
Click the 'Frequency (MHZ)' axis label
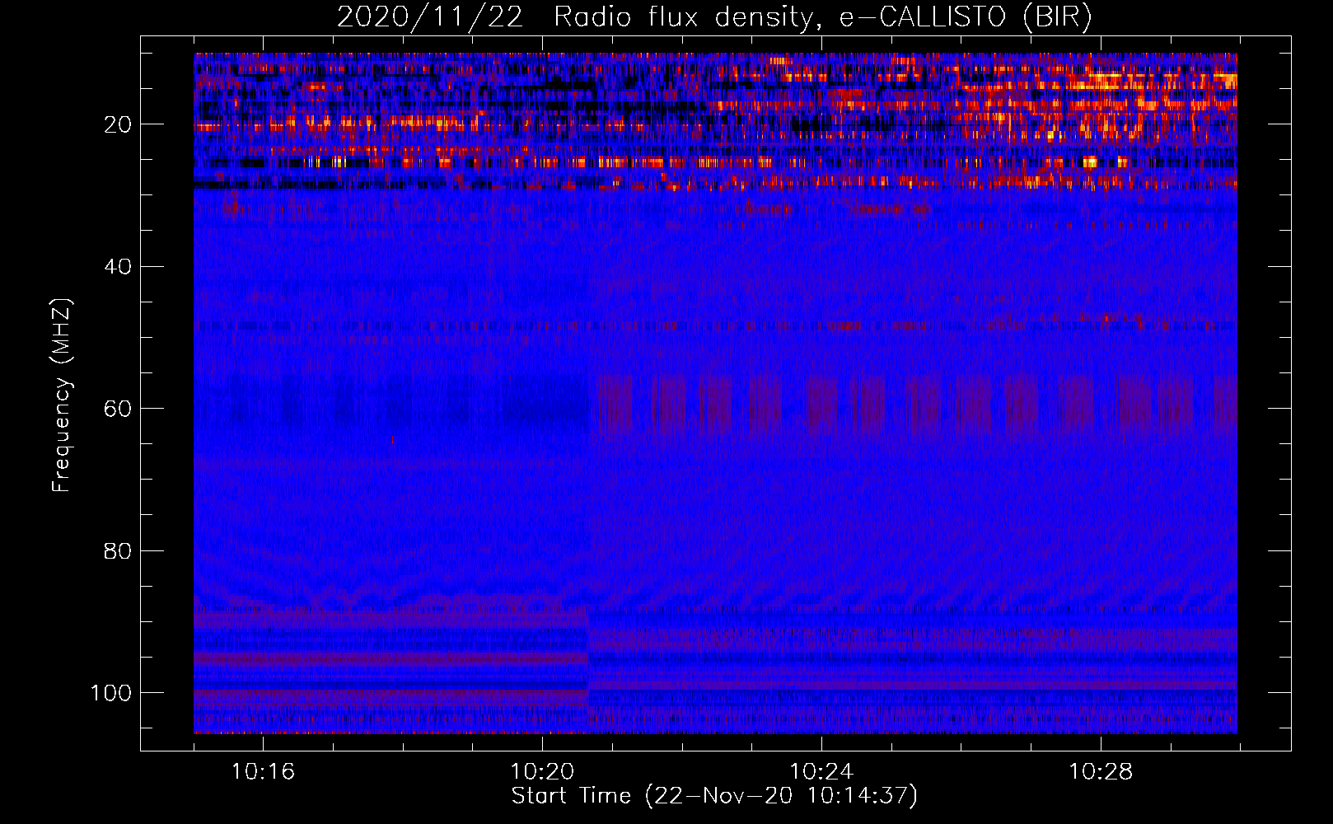coord(62,396)
